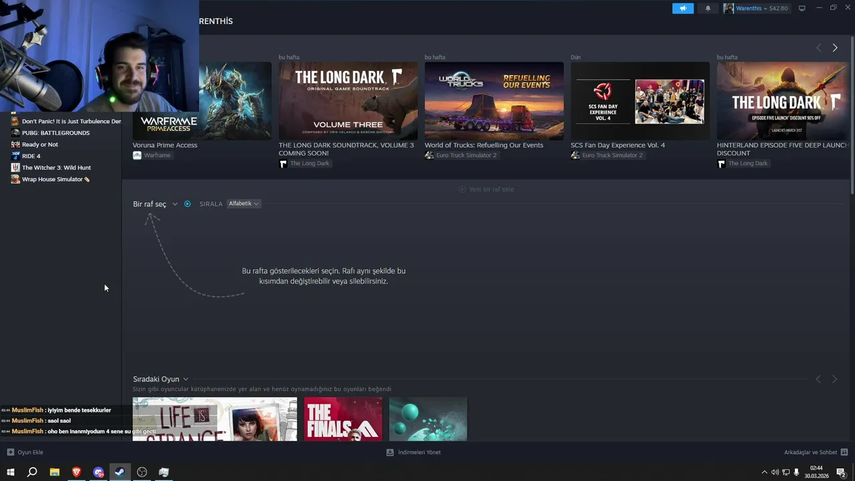
Task: Open the Steam announcements megaphone button
Action: tap(683, 8)
